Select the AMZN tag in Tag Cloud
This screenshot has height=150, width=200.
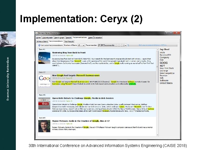point(162,52)
